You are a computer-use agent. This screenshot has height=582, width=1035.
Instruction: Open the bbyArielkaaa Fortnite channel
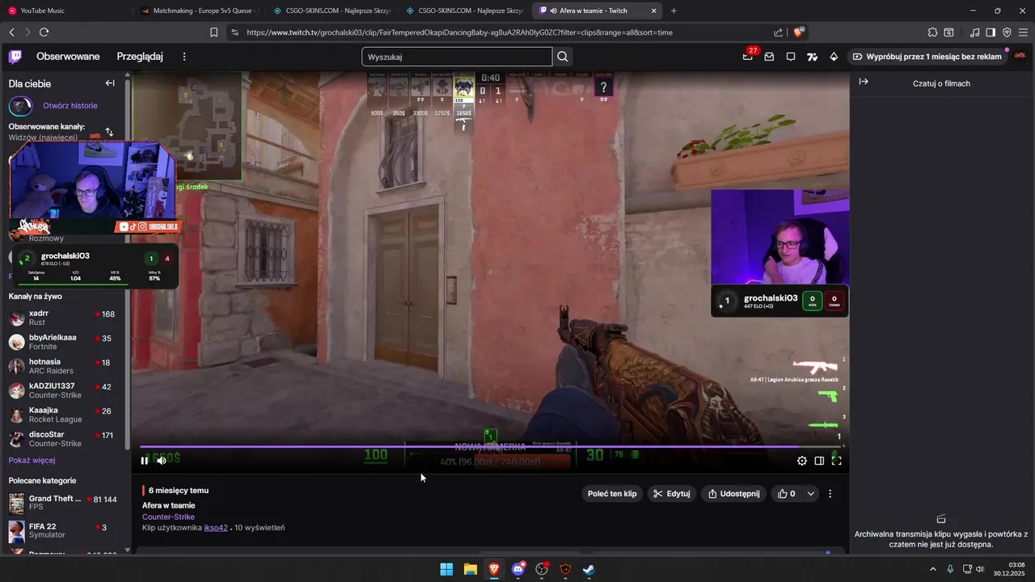[x=62, y=342]
